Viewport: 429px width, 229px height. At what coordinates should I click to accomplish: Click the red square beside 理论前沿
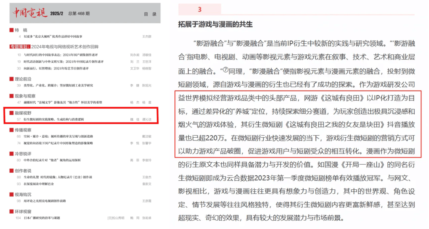[12, 79]
